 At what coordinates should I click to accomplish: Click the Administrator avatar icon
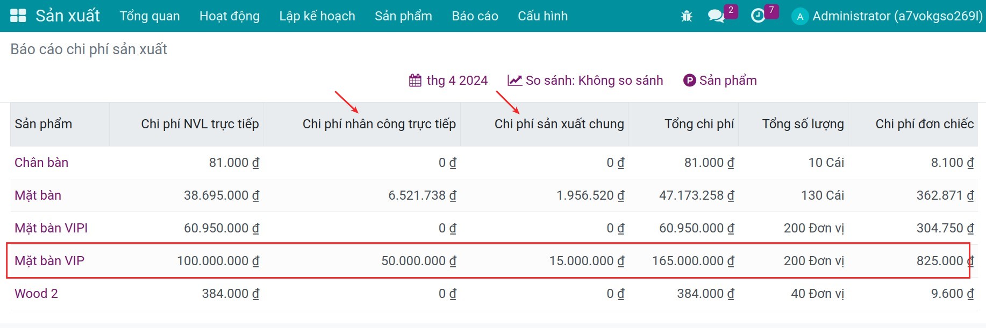800,16
